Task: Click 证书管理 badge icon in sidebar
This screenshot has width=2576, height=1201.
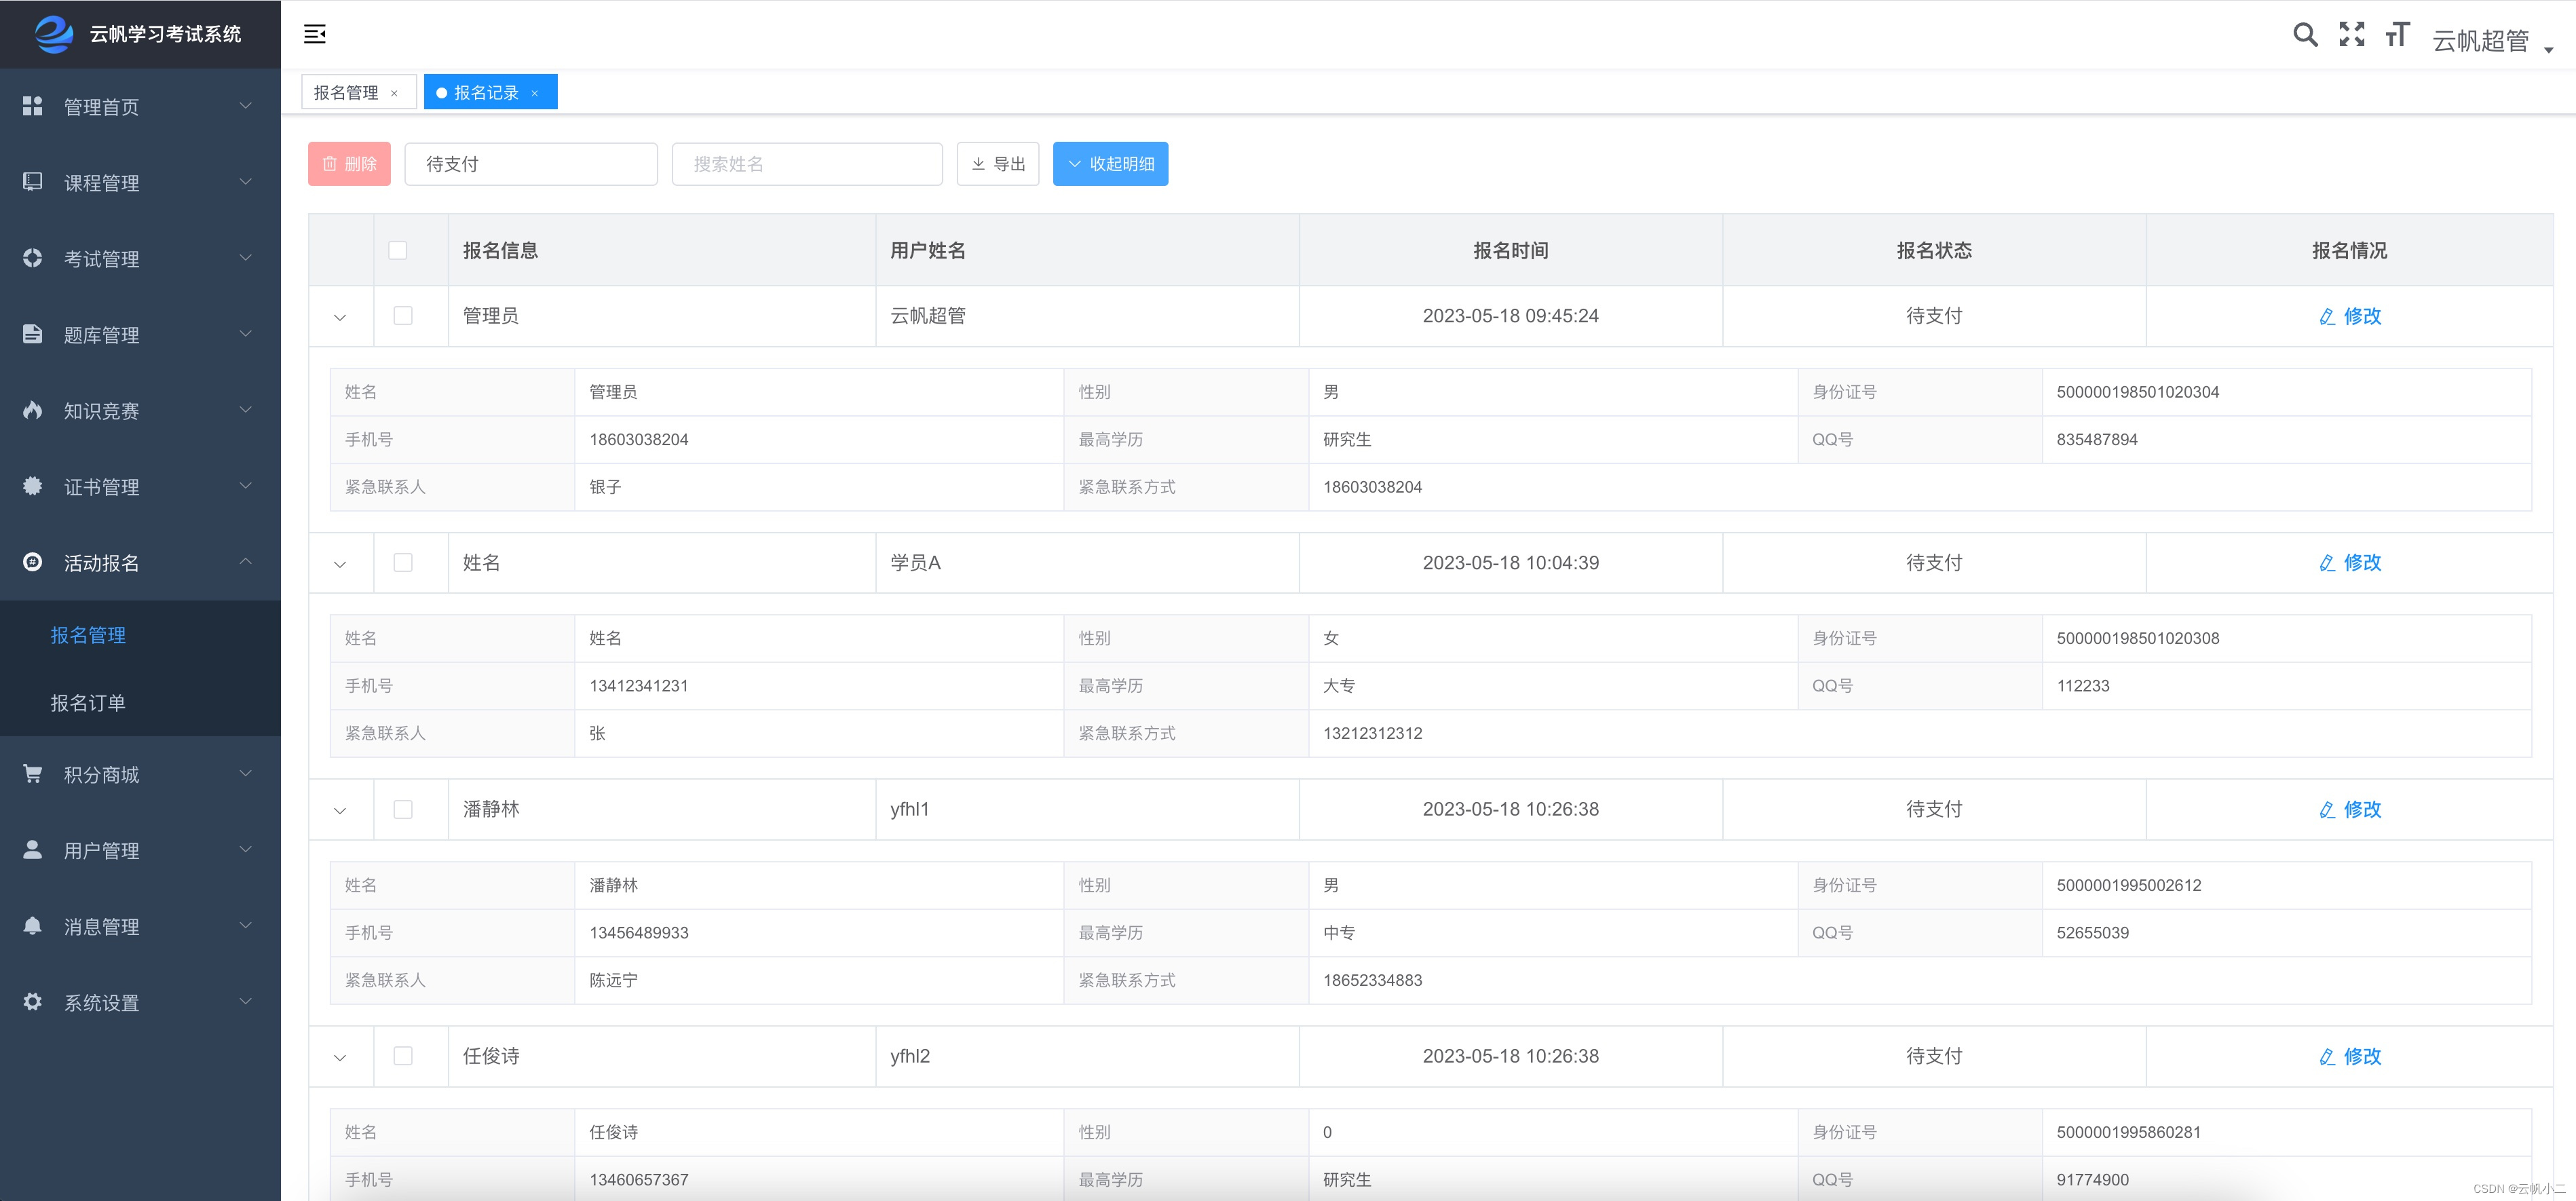Action: tap(33, 486)
